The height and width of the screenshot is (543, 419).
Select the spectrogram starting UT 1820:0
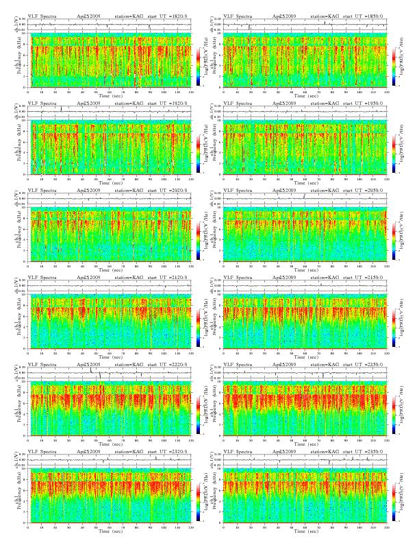click(110, 60)
